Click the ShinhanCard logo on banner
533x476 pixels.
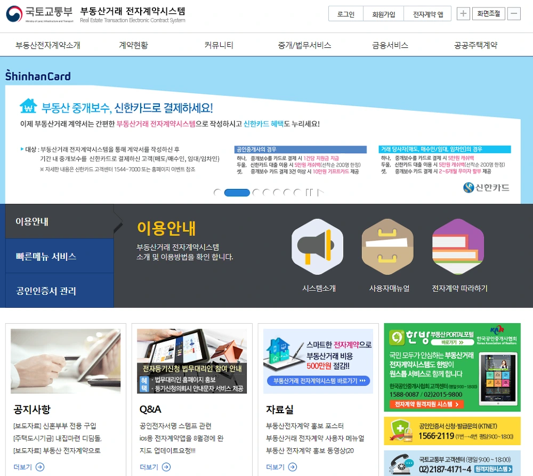pos(38,76)
